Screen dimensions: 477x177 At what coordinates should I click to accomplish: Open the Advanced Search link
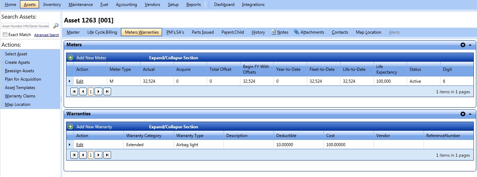[x=46, y=35]
